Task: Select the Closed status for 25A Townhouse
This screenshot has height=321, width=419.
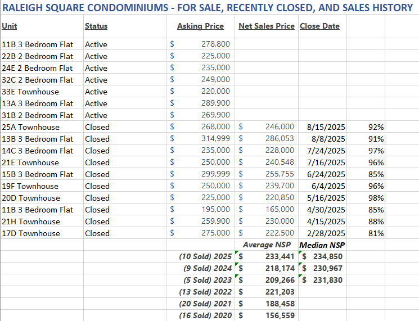Action: tap(97, 127)
